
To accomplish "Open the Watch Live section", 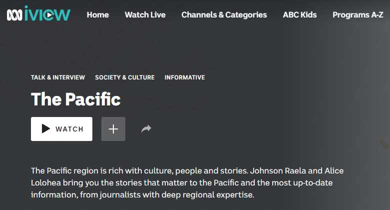I will [x=145, y=15].
